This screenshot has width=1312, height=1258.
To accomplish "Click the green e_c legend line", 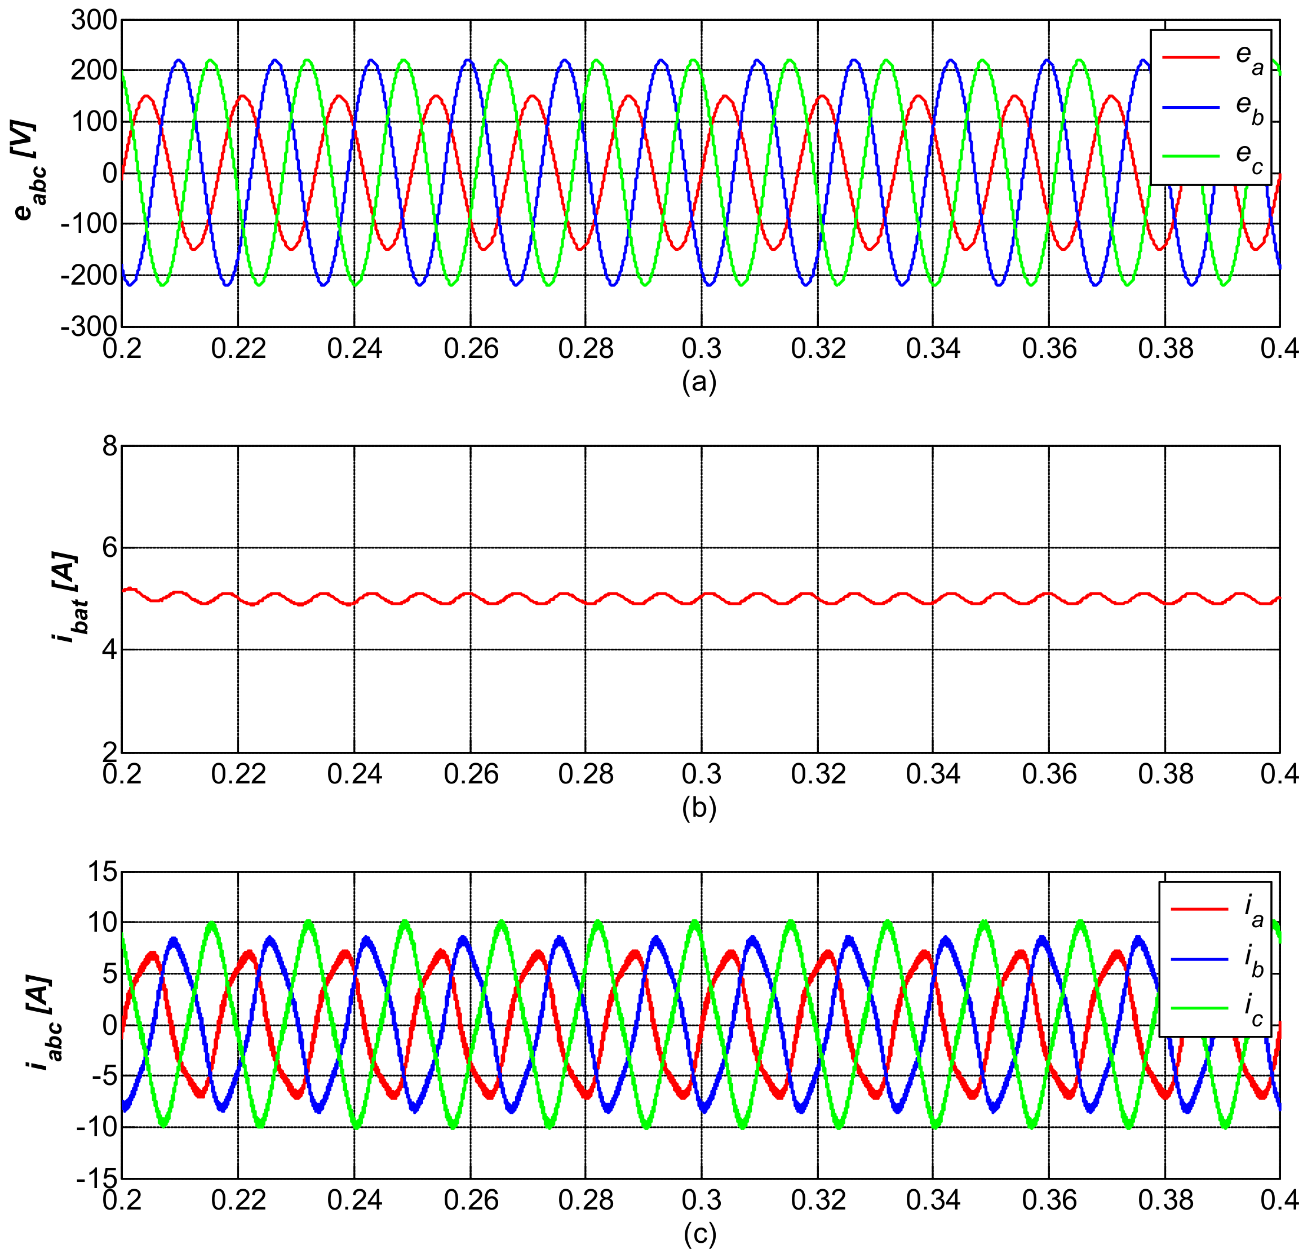I will [1191, 156].
